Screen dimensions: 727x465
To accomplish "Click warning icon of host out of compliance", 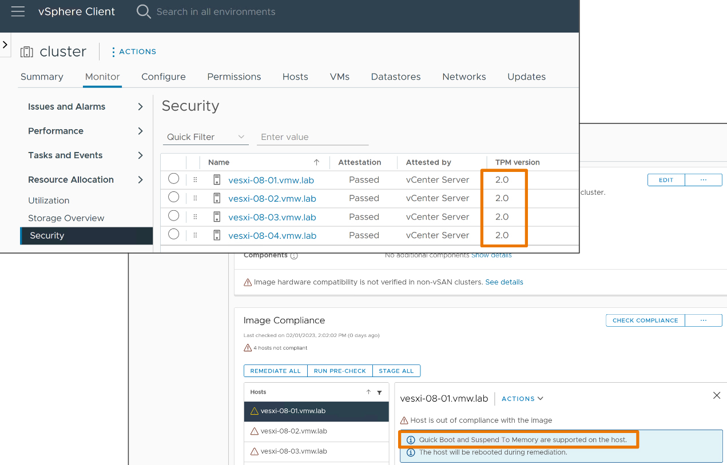I will pyautogui.click(x=404, y=420).
